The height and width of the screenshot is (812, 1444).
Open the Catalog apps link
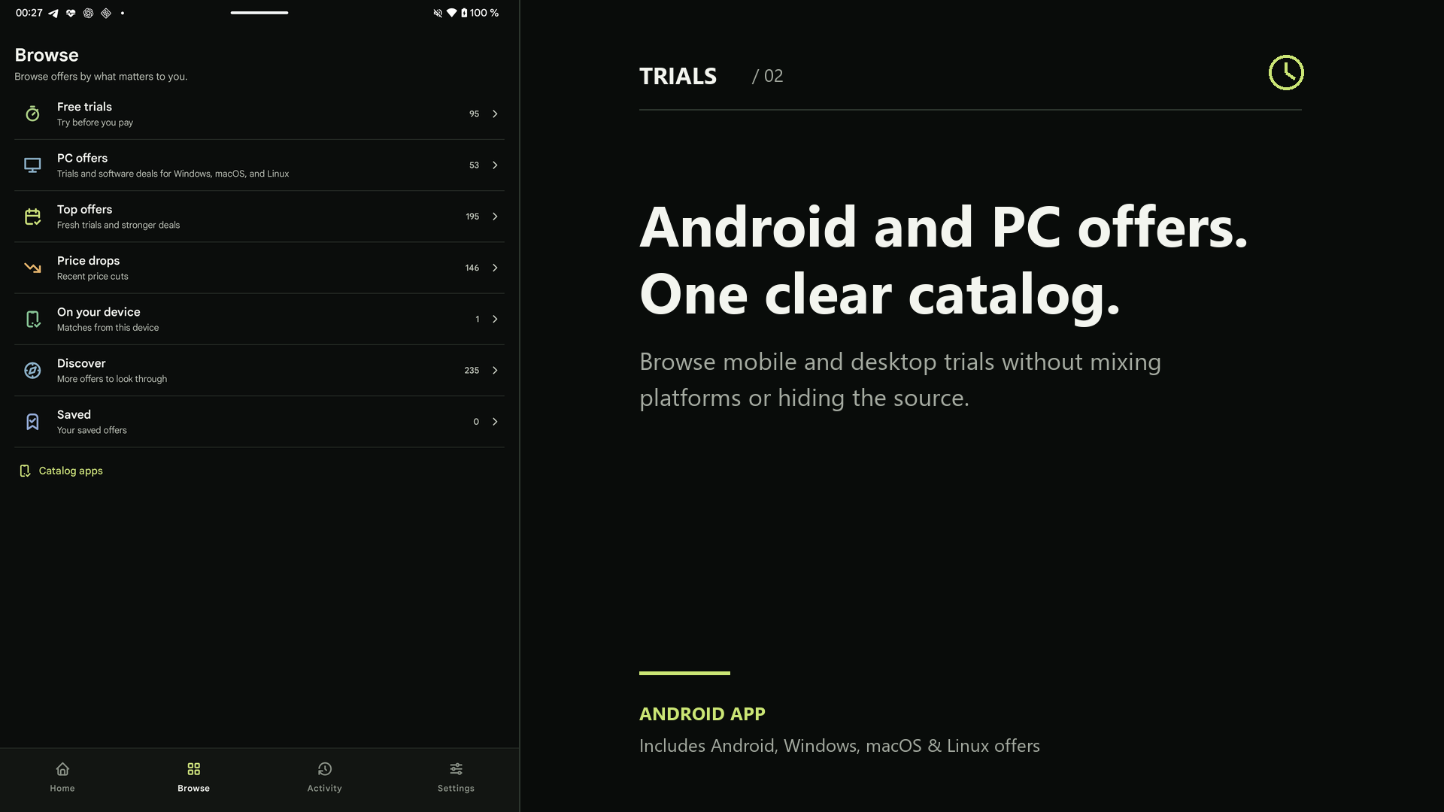[x=61, y=471]
